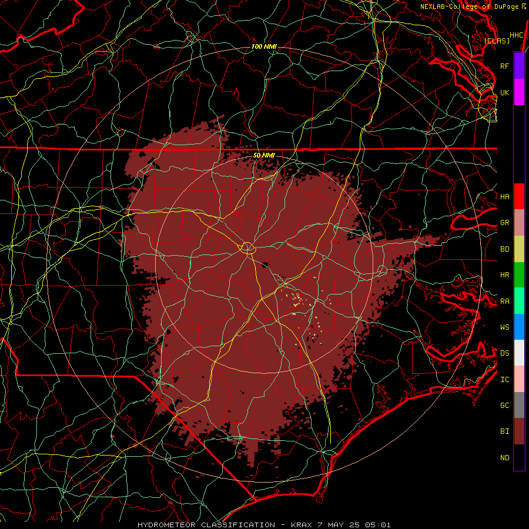Click the UK legend label
Image resolution: width=529 pixels, height=529 pixels.
(505, 92)
